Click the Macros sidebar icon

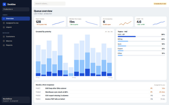tap(4, 41)
